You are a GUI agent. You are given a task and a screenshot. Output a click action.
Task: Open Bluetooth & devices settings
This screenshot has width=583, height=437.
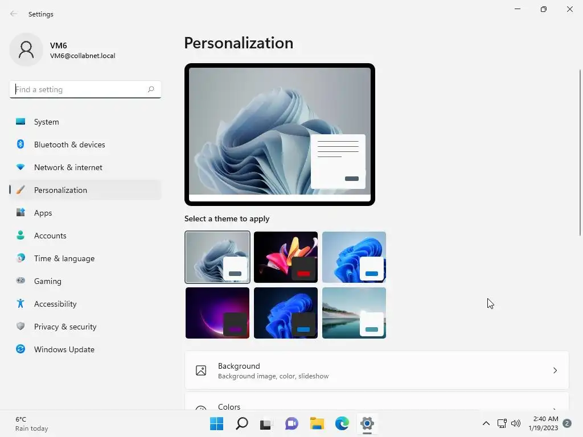pos(85,144)
